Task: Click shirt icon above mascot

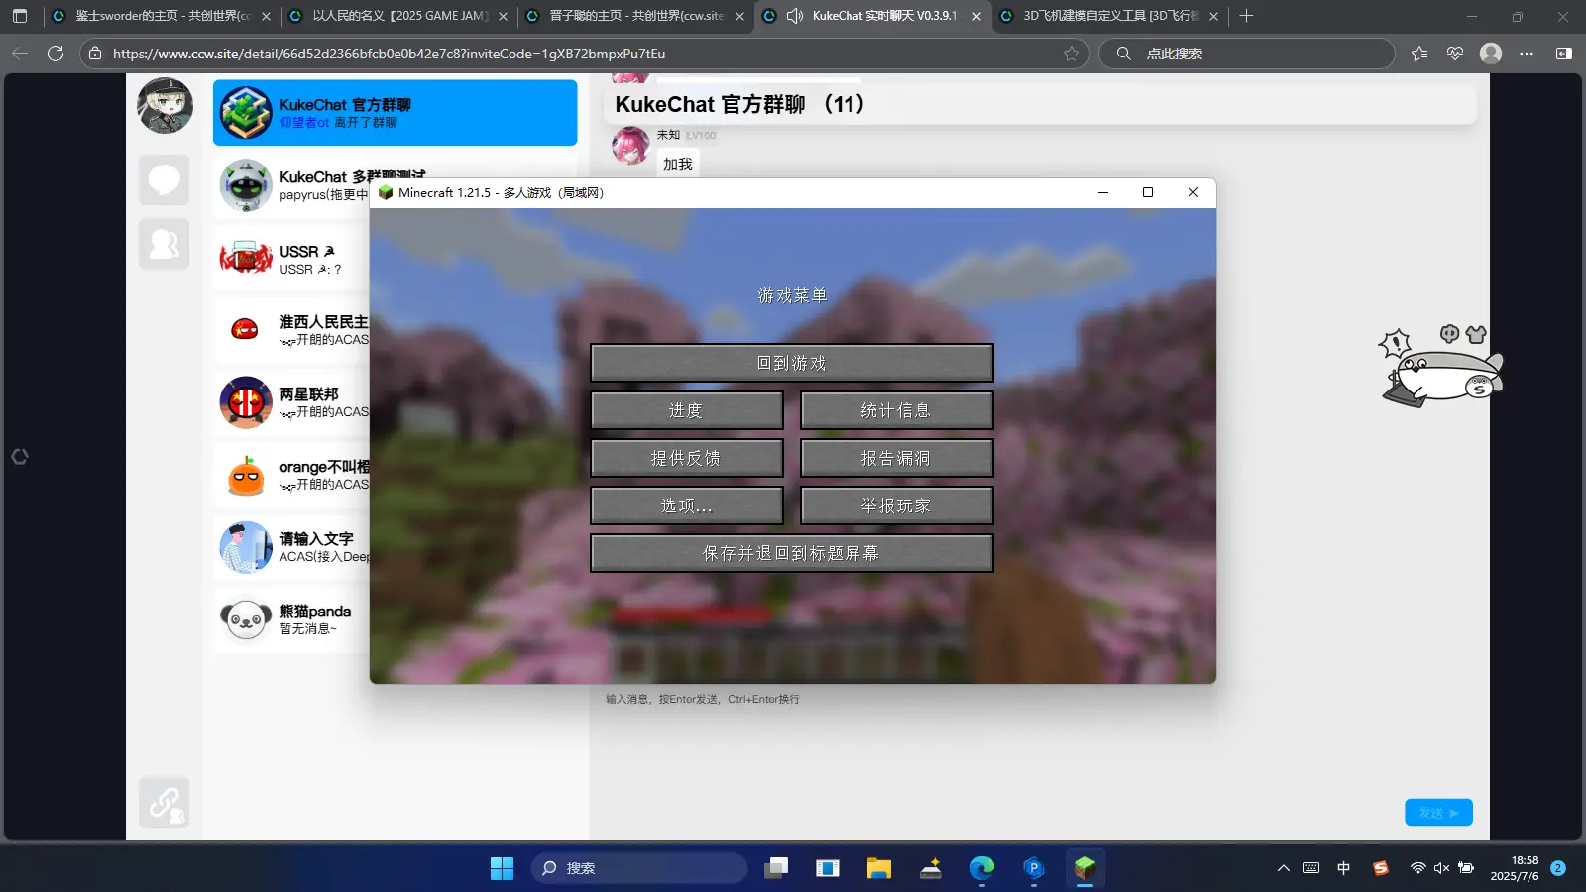Action: [1476, 334]
